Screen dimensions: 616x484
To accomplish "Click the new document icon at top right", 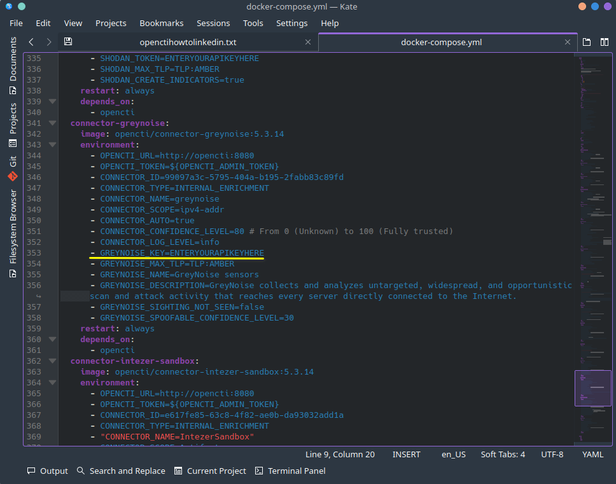I will (587, 42).
